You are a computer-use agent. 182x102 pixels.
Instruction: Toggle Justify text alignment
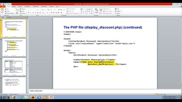click(x=58, y=12)
